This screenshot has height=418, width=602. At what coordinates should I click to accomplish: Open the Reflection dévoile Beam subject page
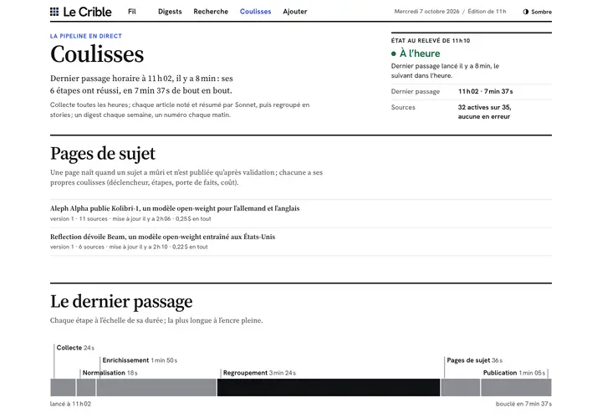point(162,237)
